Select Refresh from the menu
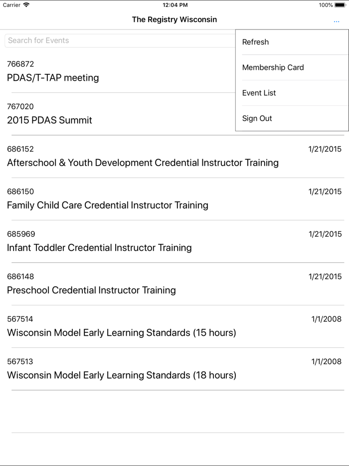 [255, 42]
